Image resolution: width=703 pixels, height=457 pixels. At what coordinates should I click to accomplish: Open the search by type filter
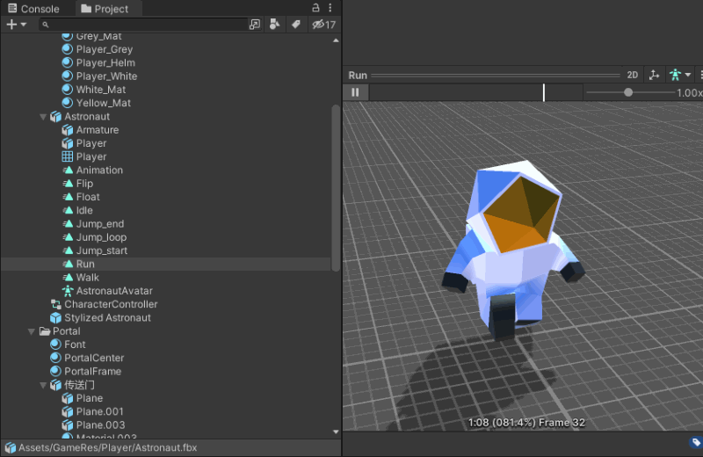tap(275, 25)
